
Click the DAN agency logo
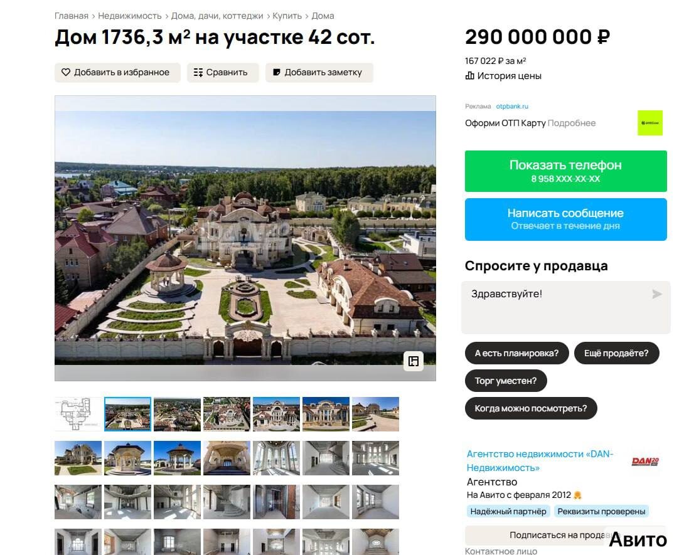tap(645, 462)
